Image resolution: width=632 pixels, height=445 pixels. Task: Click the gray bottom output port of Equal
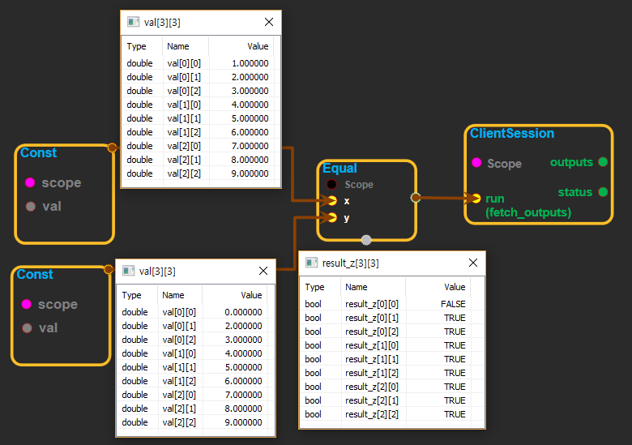366,239
